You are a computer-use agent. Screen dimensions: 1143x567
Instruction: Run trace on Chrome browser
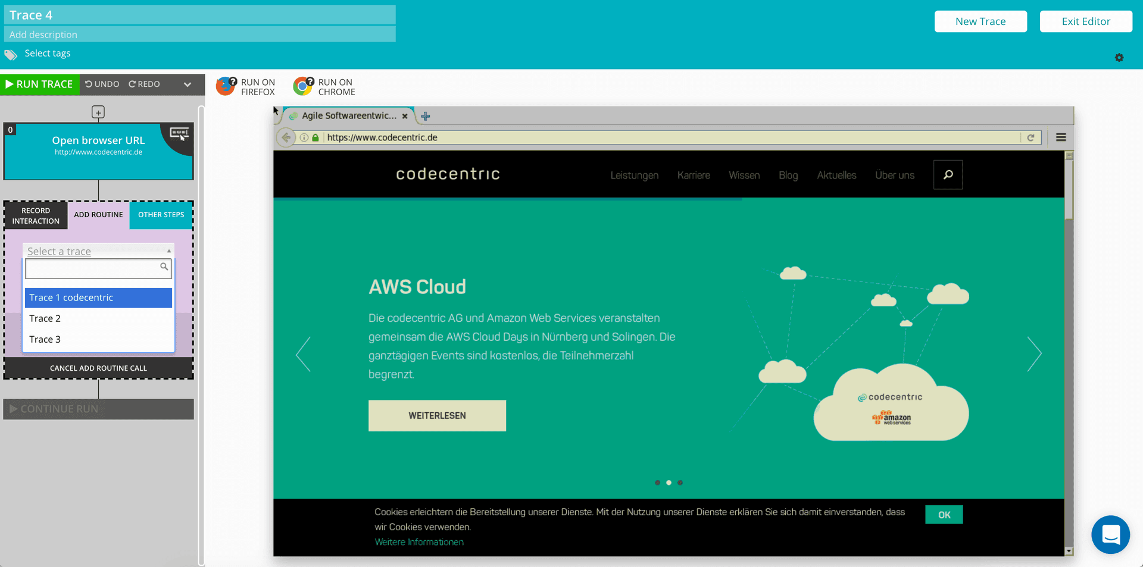(324, 87)
